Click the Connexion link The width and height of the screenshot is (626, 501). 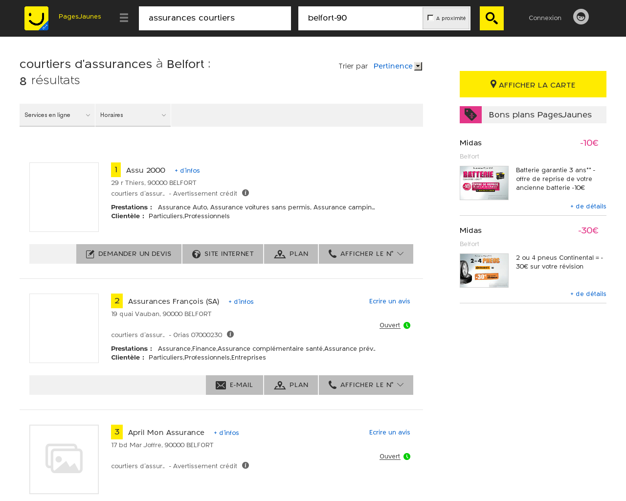545,18
